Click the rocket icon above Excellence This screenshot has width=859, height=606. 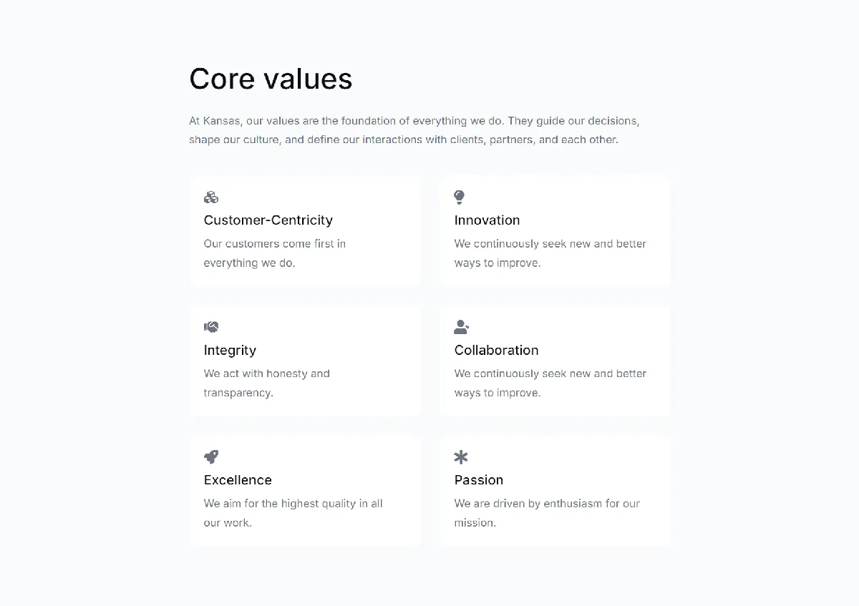(211, 456)
